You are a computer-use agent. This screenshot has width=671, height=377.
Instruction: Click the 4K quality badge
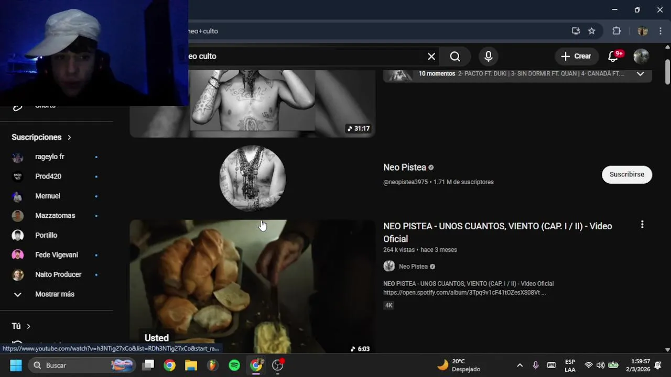point(388,305)
